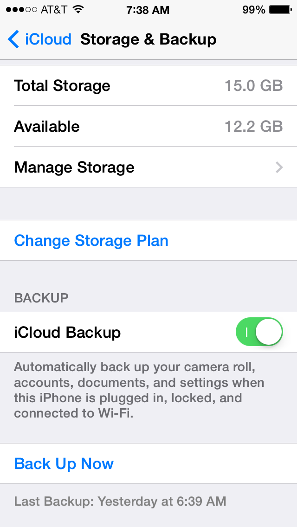Tap the Manage Storage disclosure chevron
The image size is (297, 527).
279,167
